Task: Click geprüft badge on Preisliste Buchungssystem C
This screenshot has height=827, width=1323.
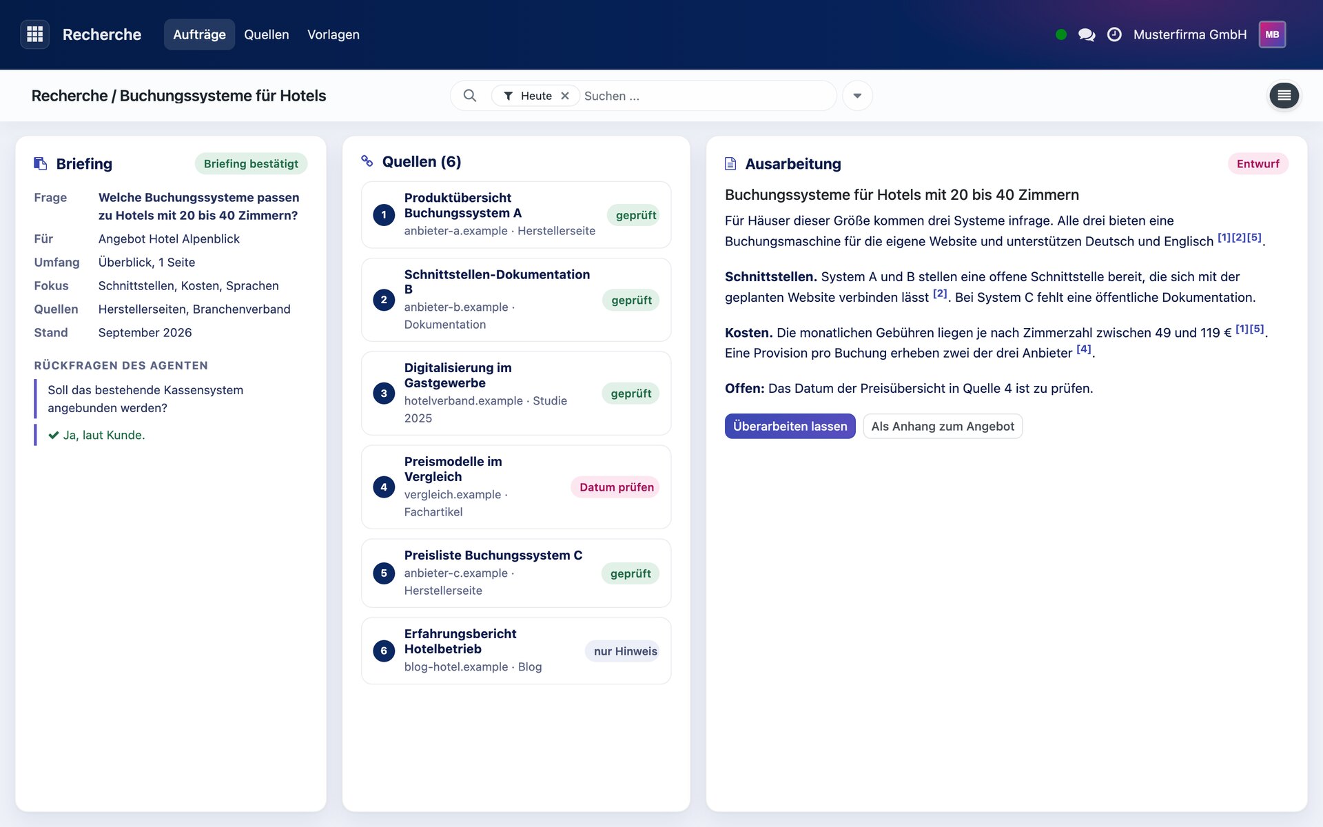Action: [x=630, y=573]
